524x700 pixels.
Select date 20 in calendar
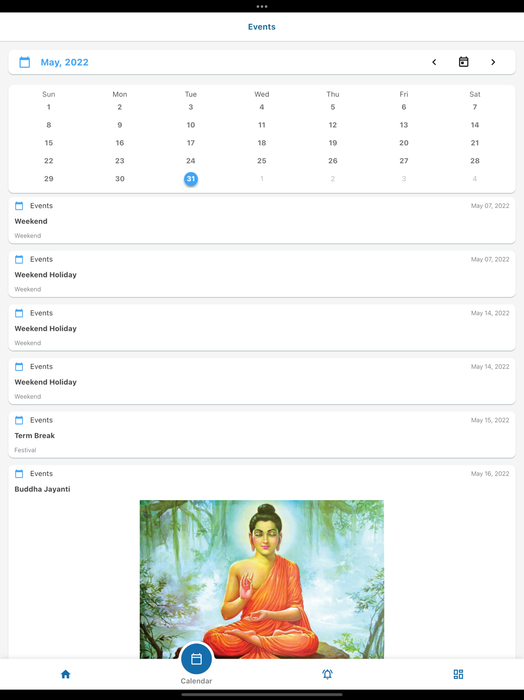(x=404, y=143)
